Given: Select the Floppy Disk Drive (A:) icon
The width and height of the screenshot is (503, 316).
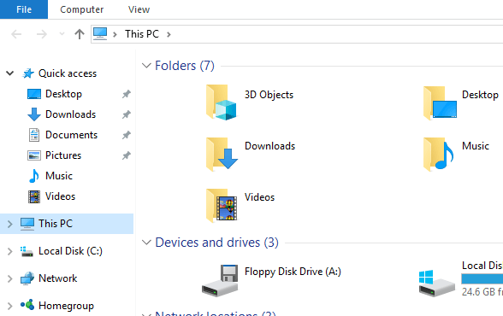Looking at the screenshot, I should coord(220,280).
